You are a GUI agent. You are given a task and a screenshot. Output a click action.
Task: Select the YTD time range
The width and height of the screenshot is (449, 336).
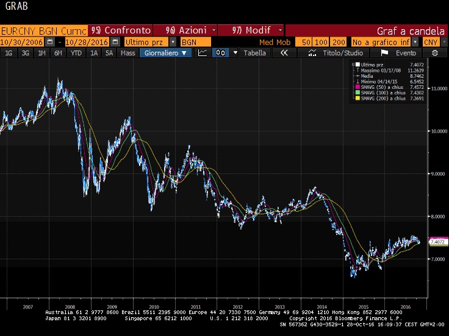click(76, 53)
